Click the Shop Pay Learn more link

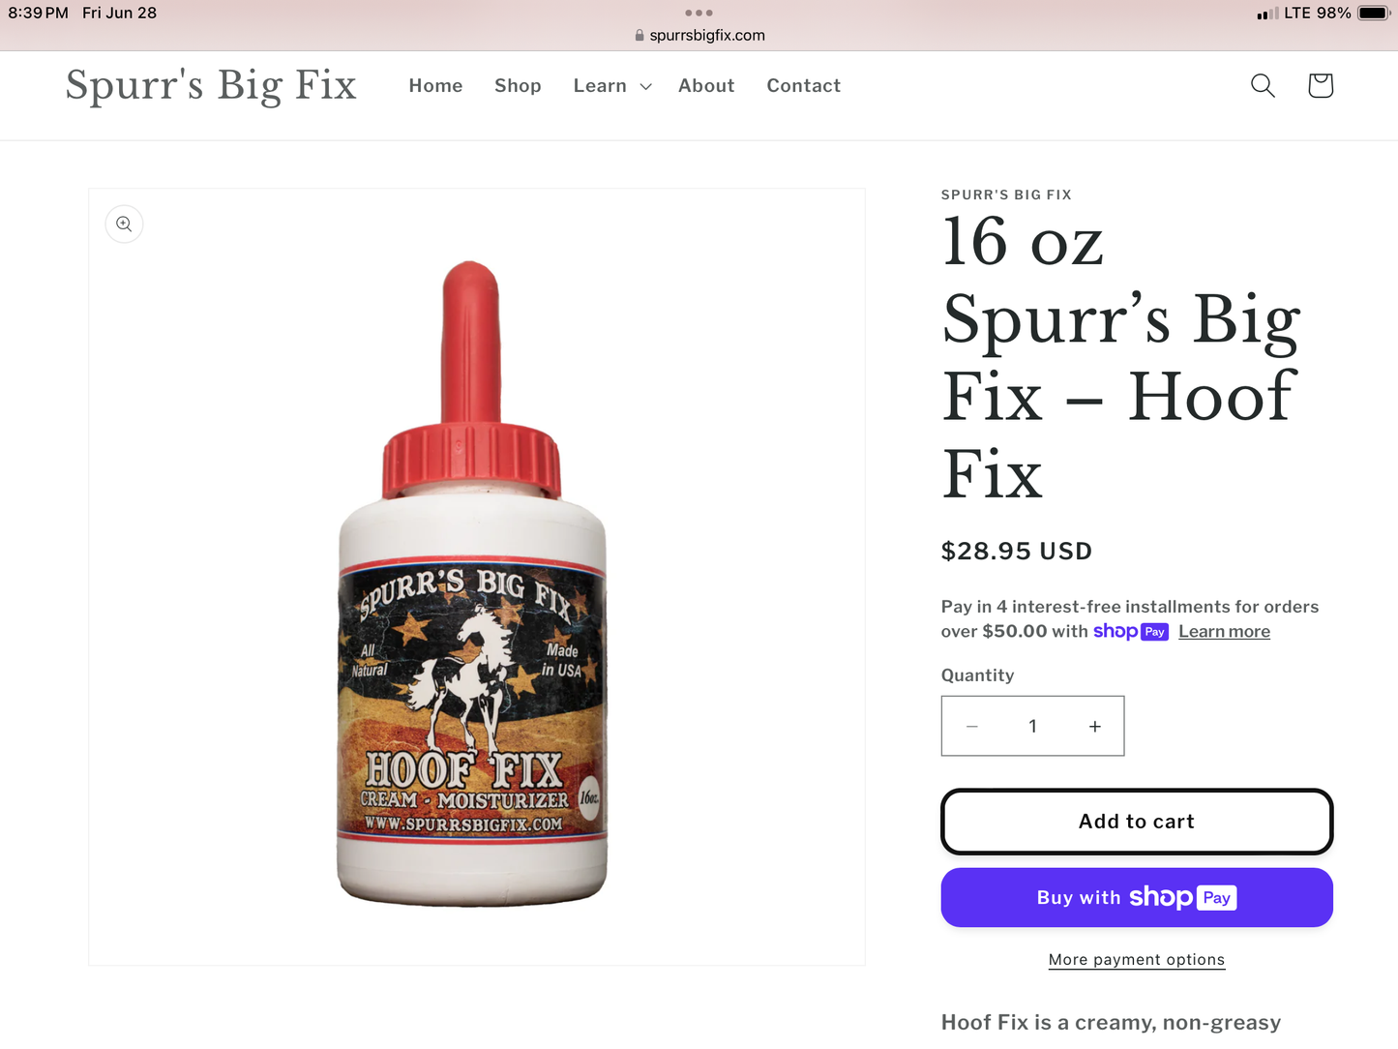click(1224, 632)
